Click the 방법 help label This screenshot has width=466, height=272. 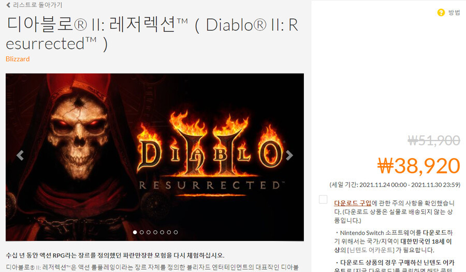pyautogui.click(x=454, y=12)
